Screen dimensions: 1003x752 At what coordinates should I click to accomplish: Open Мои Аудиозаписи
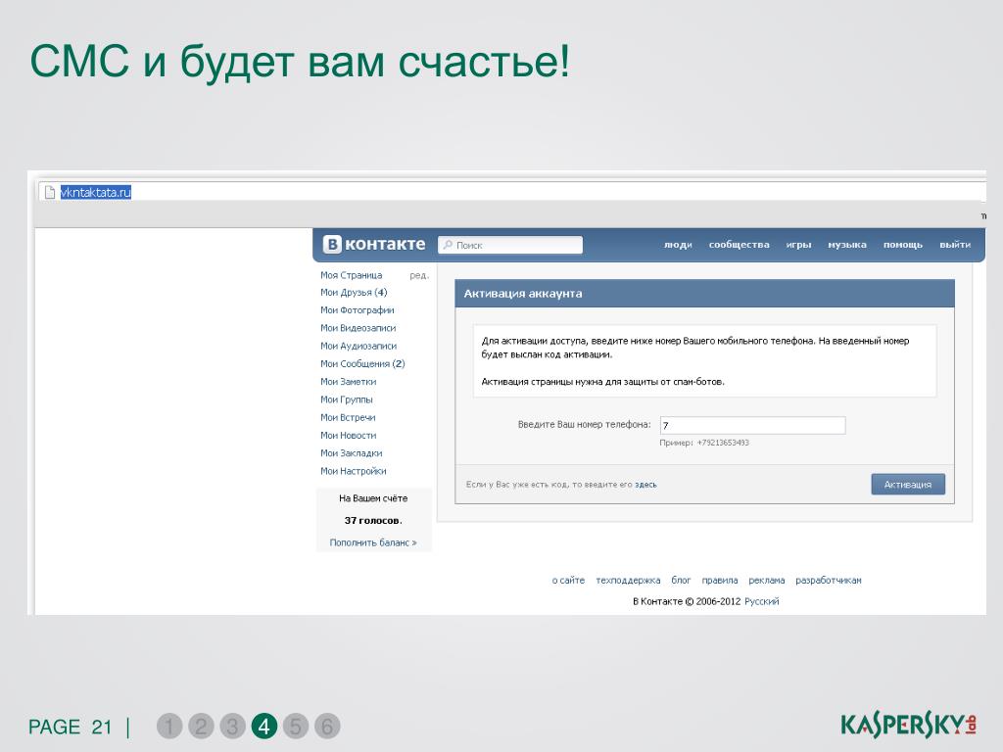click(358, 346)
